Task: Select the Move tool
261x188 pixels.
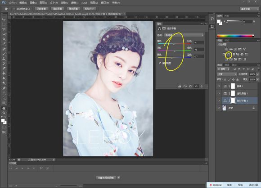Action: (4, 19)
